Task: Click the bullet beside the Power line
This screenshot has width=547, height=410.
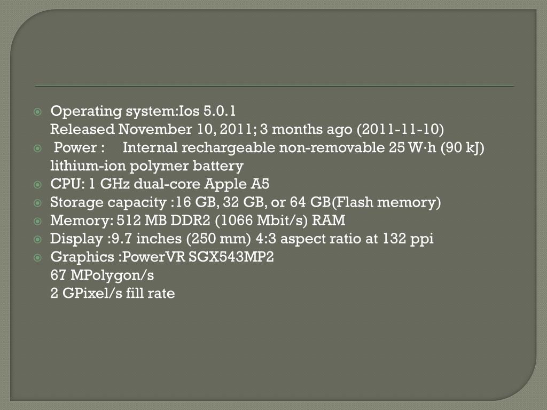Action: coord(38,148)
